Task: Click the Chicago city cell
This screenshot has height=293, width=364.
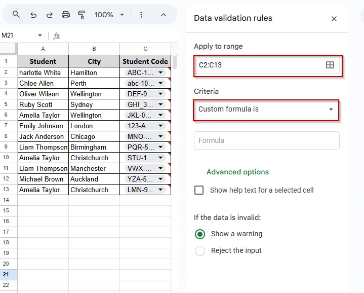Action: (x=94, y=137)
